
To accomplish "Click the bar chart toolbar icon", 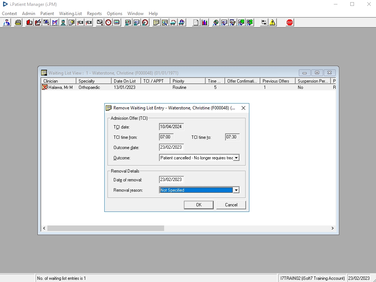I will point(204,22).
